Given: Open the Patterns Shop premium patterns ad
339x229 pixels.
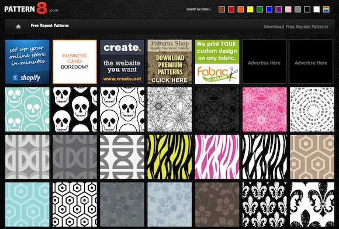Looking at the screenshot, I should click(169, 61).
